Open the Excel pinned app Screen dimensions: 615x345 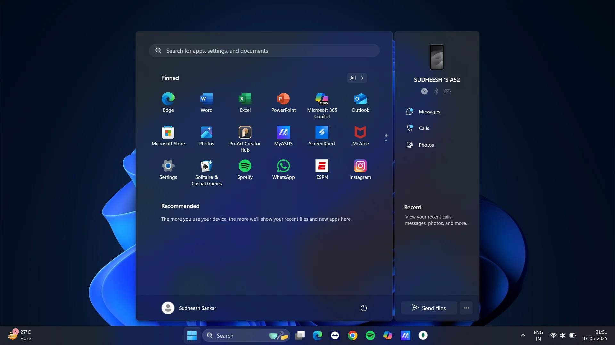(x=245, y=103)
